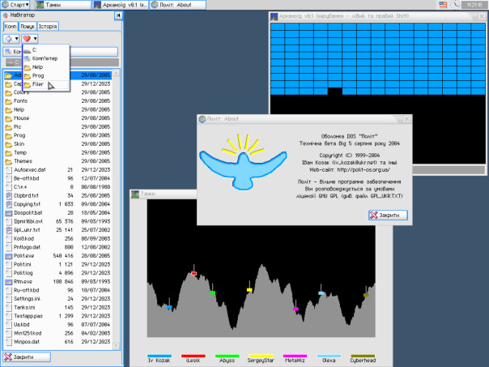Screen dimensions: 489x367
Task: Click the red iLesik color swatch
Action: 193,356
